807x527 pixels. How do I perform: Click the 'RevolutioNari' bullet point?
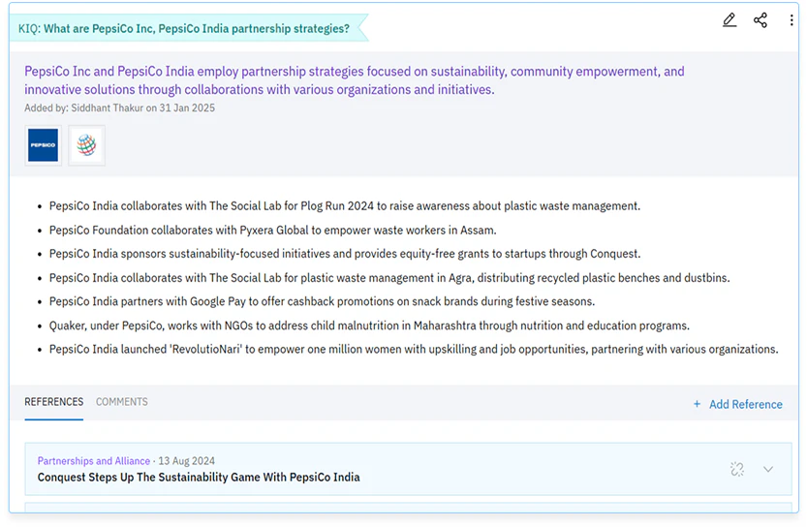(414, 350)
